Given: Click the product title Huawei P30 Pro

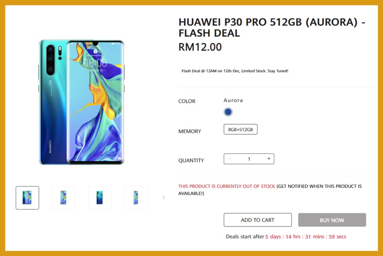Looking at the screenshot, I should [272, 27].
